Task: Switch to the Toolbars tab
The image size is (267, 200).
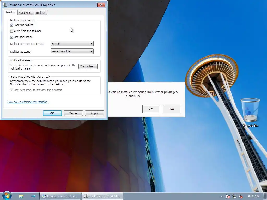Action: click(41, 12)
